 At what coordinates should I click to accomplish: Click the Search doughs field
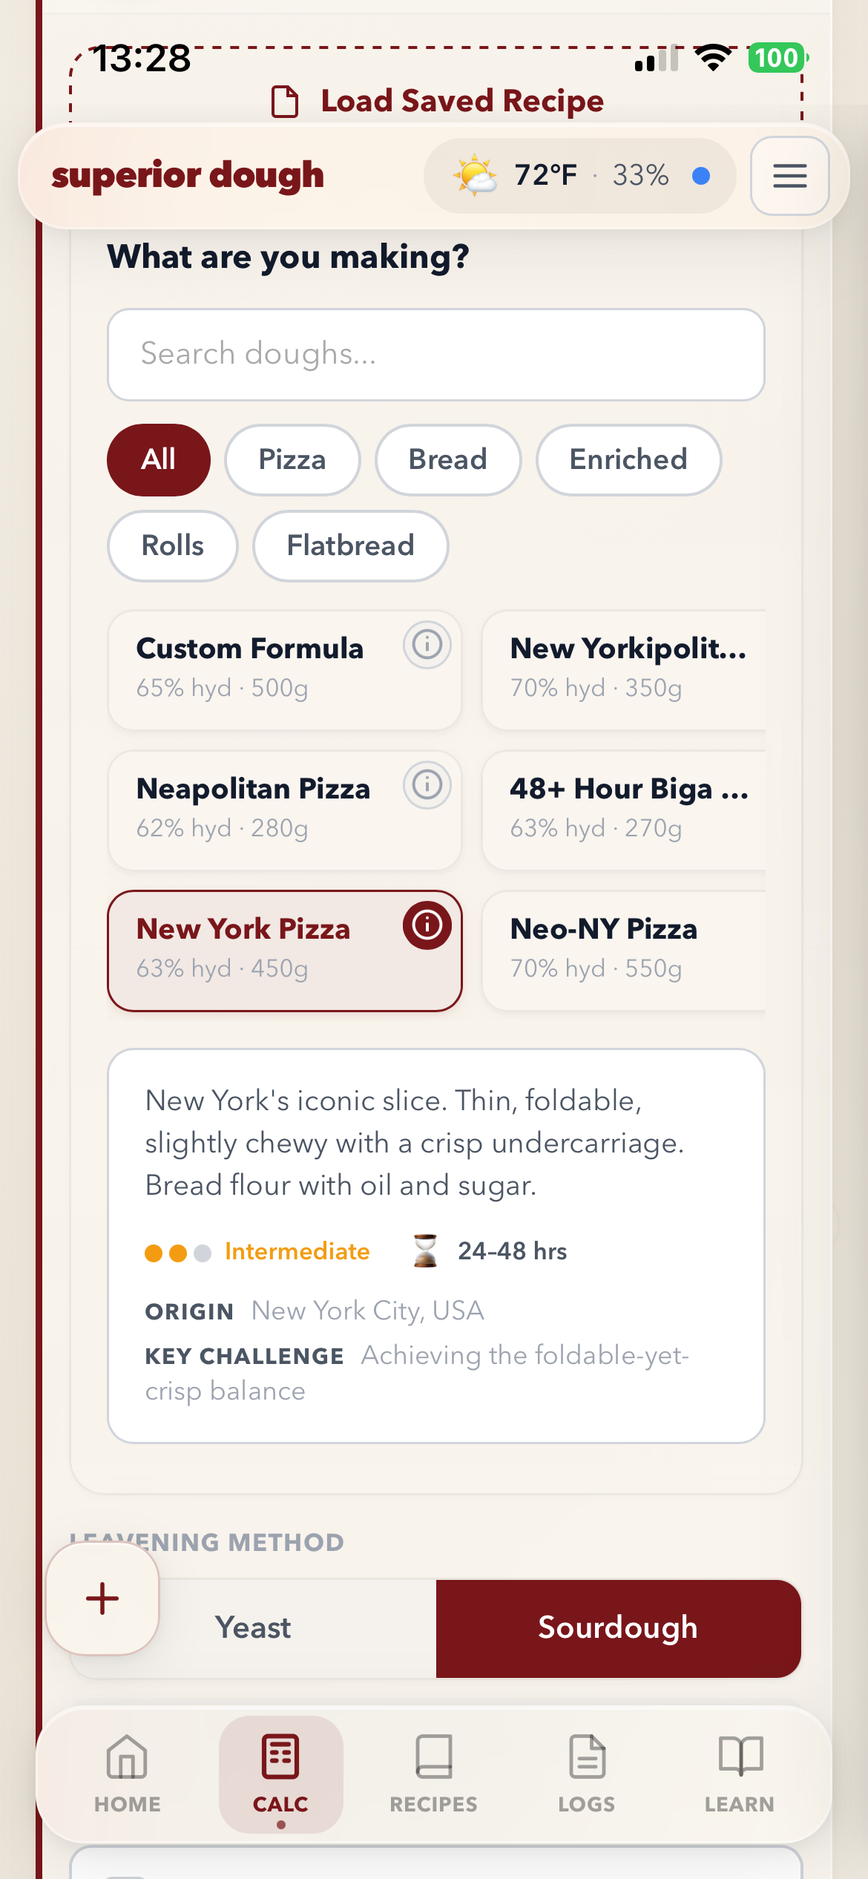coord(435,355)
